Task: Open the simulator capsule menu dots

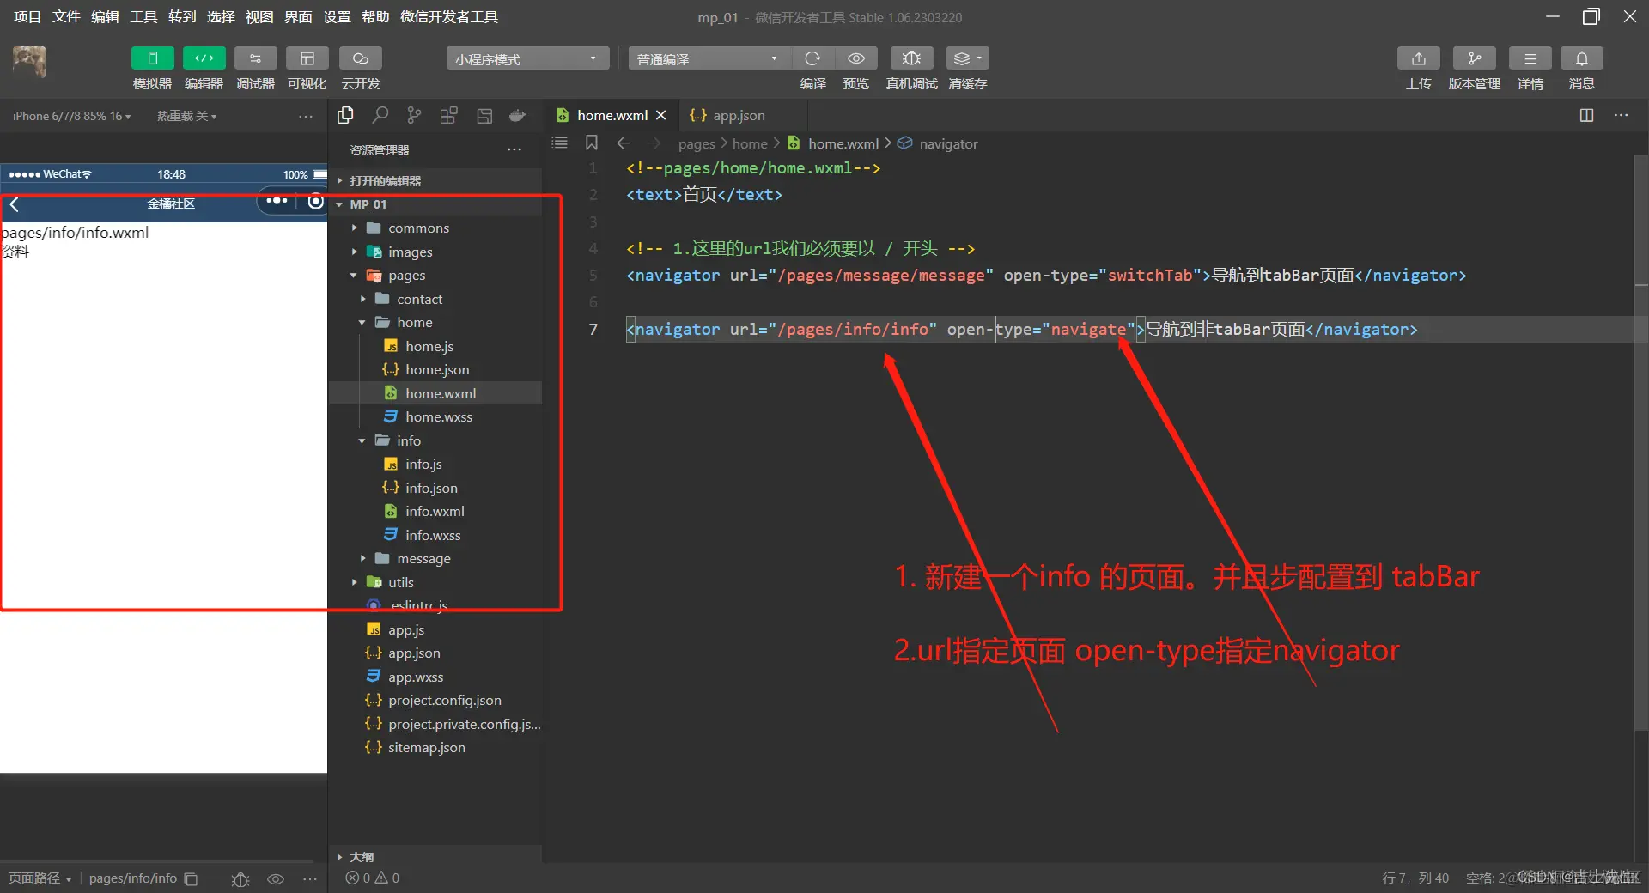Action: point(277,202)
